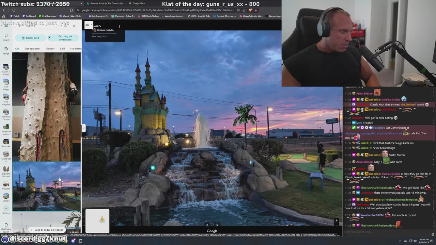
Task: Click the browser back arrow
Action: (x=4, y=10)
